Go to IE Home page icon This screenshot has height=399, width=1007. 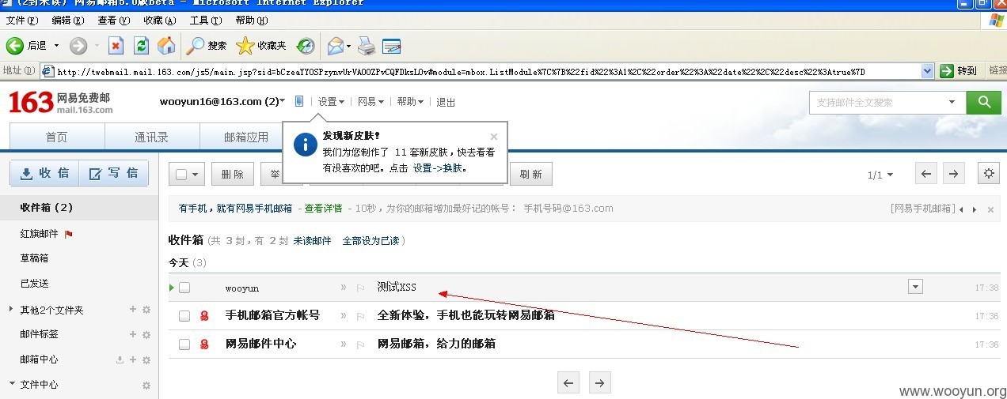pos(166,46)
